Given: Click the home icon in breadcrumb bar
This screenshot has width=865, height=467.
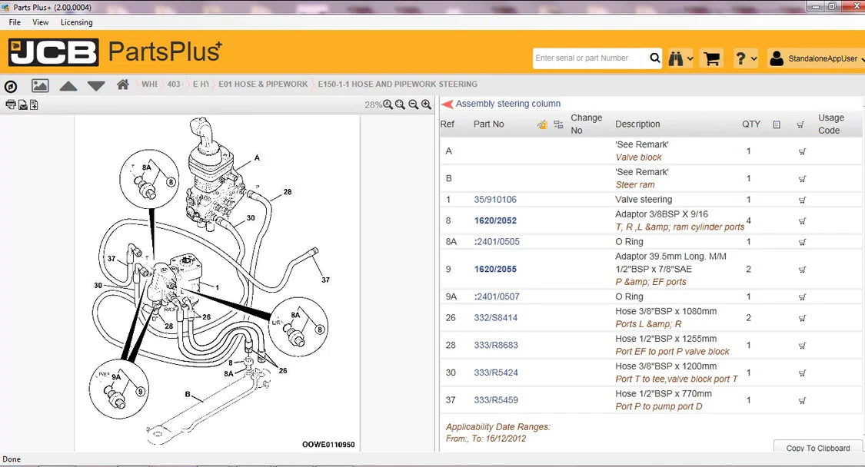Looking at the screenshot, I should coord(122,84).
